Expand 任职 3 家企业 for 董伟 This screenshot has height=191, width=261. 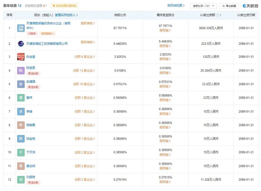(x=85, y=98)
